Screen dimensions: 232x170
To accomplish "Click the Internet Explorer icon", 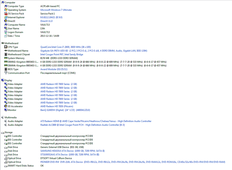I will [6, 17].
